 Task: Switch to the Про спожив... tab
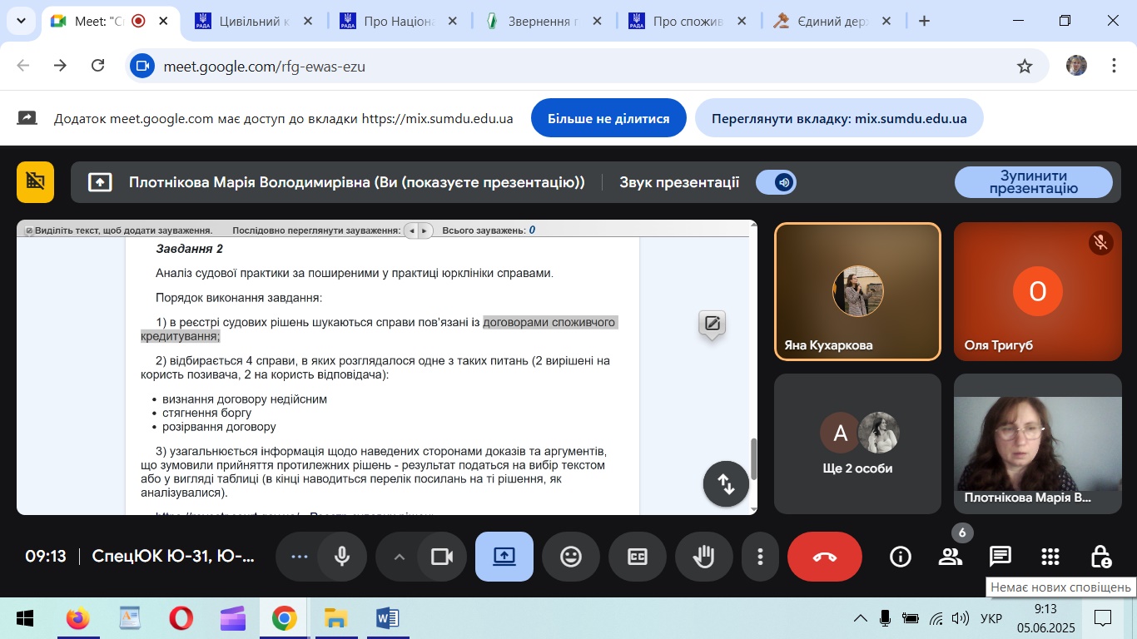689,21
